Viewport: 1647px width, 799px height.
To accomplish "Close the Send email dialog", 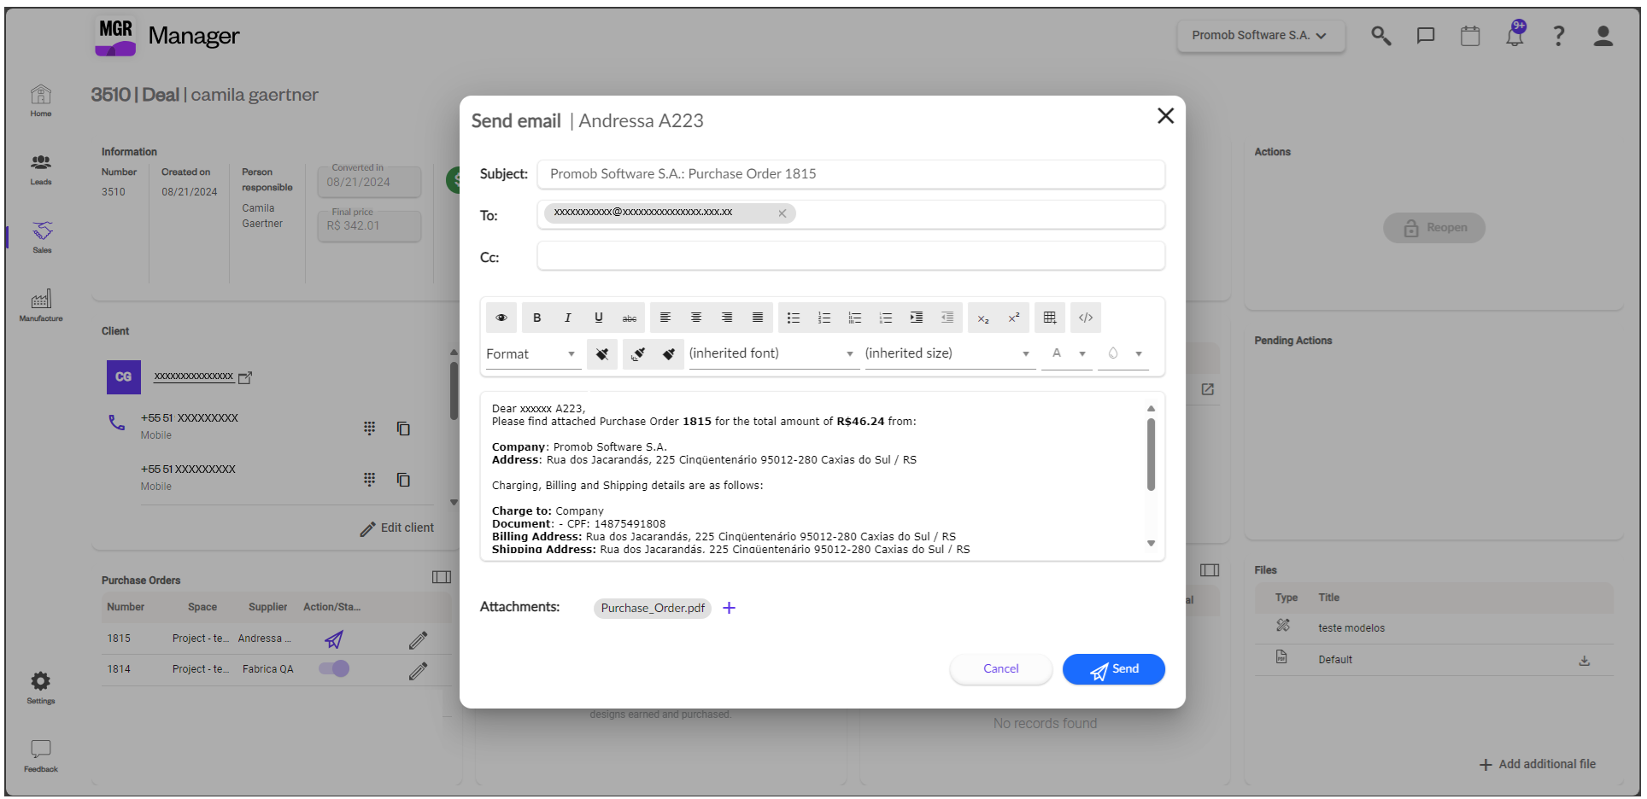I will 1165,116.
